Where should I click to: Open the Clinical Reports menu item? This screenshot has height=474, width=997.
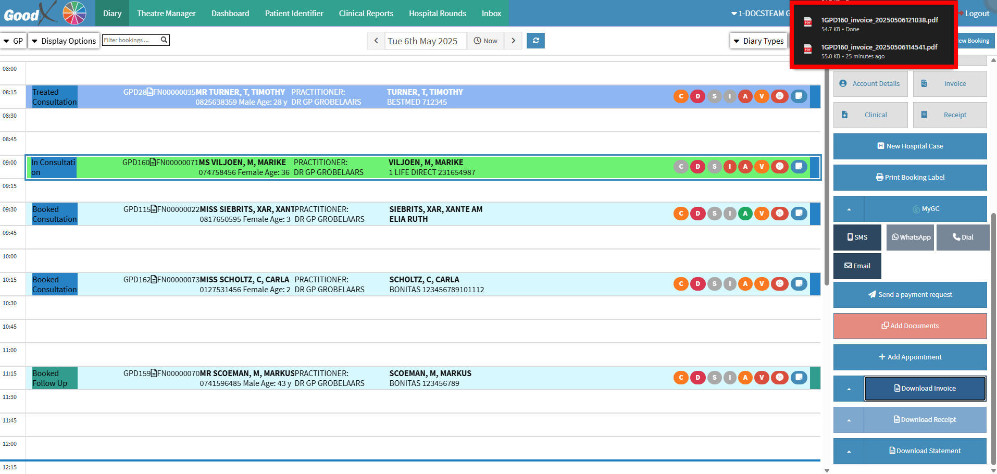tap(366, 14)
